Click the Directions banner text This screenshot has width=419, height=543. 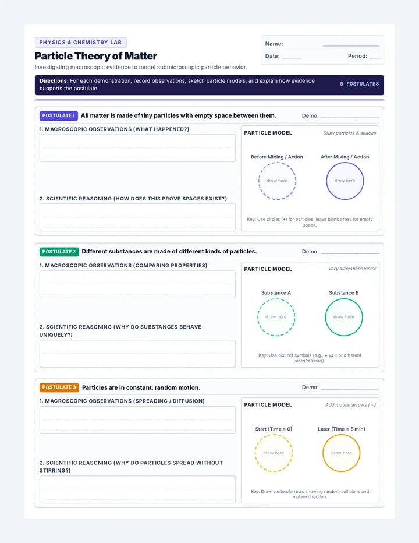pos(177,84)
